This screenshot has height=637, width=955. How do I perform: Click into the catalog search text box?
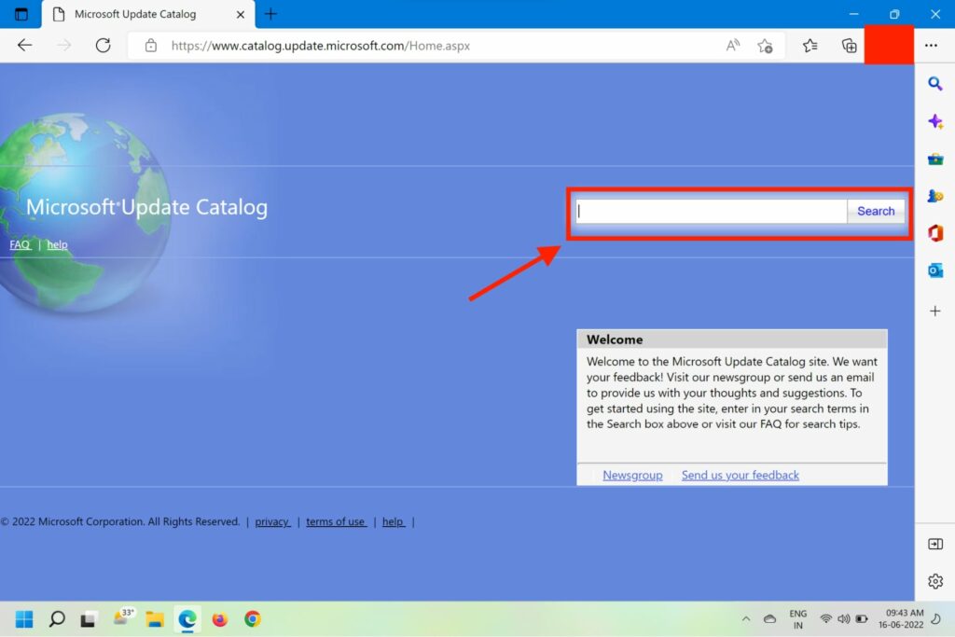[x=711, y=211]
